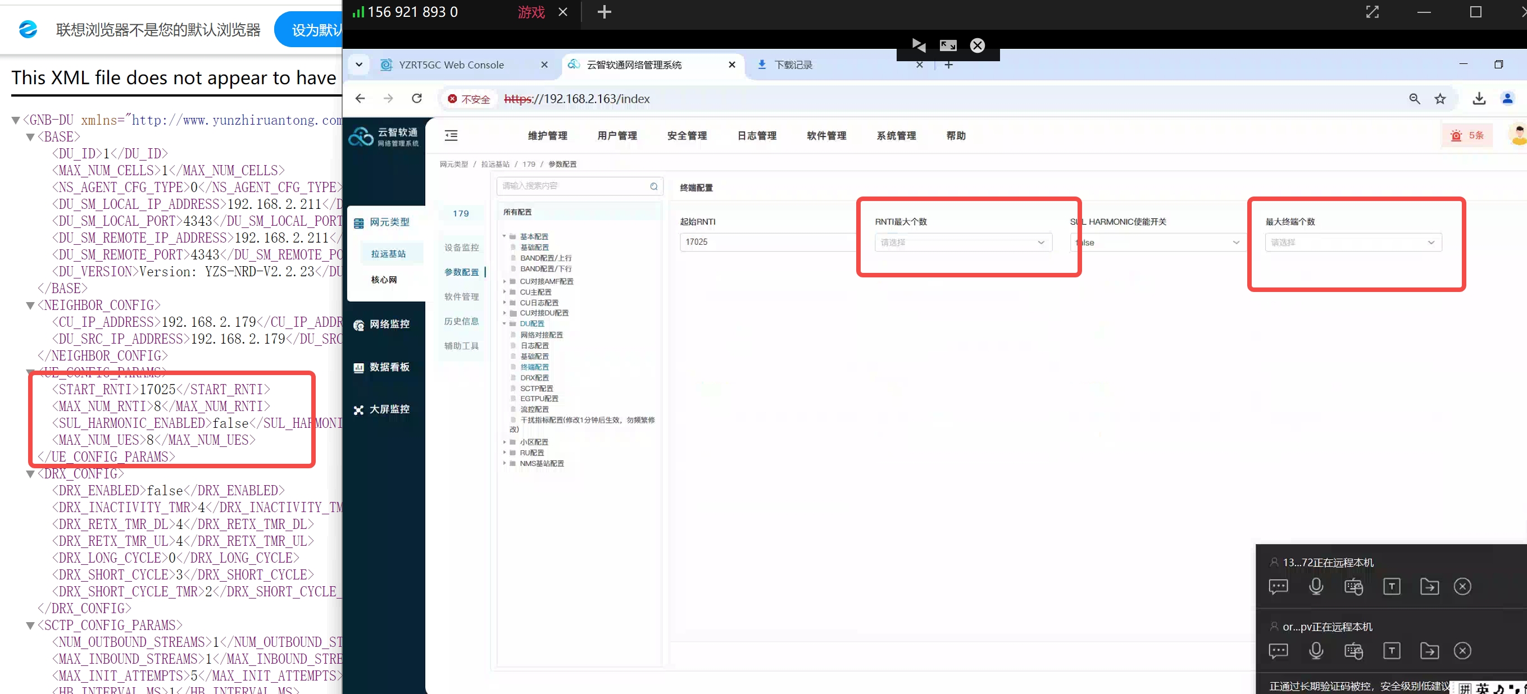Image resolution: width=1527 pixels, height=694 pixels.
Task: Bookmark page with star icon
Action: point(1440,99)
